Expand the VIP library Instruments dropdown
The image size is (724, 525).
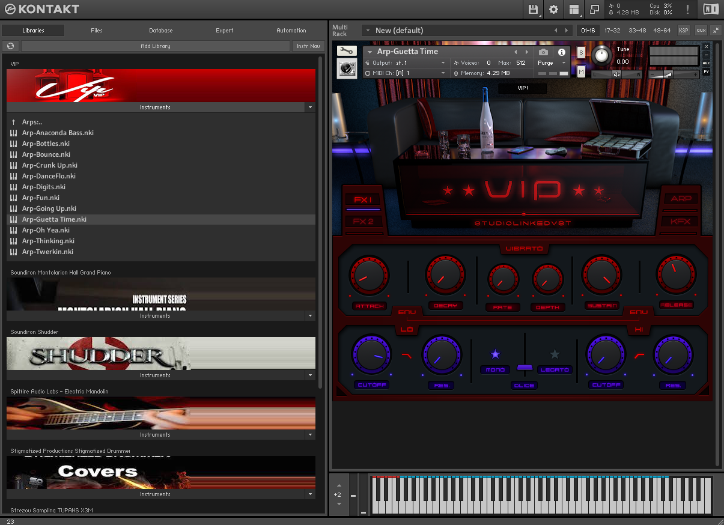coord(310,108)
